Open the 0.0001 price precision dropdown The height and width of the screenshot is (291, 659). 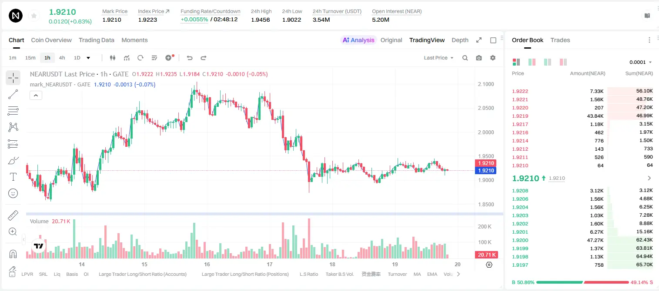coord(641,62)
